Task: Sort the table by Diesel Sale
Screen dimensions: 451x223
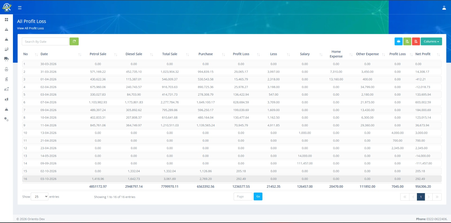Action: point(134,54)
